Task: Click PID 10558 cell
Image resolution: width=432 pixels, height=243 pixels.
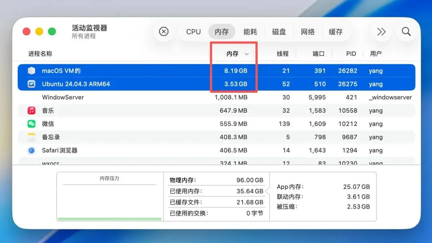Action: 348,111
